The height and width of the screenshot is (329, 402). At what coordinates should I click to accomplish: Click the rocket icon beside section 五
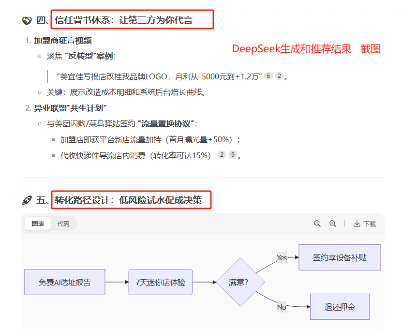tap(27, 200)
